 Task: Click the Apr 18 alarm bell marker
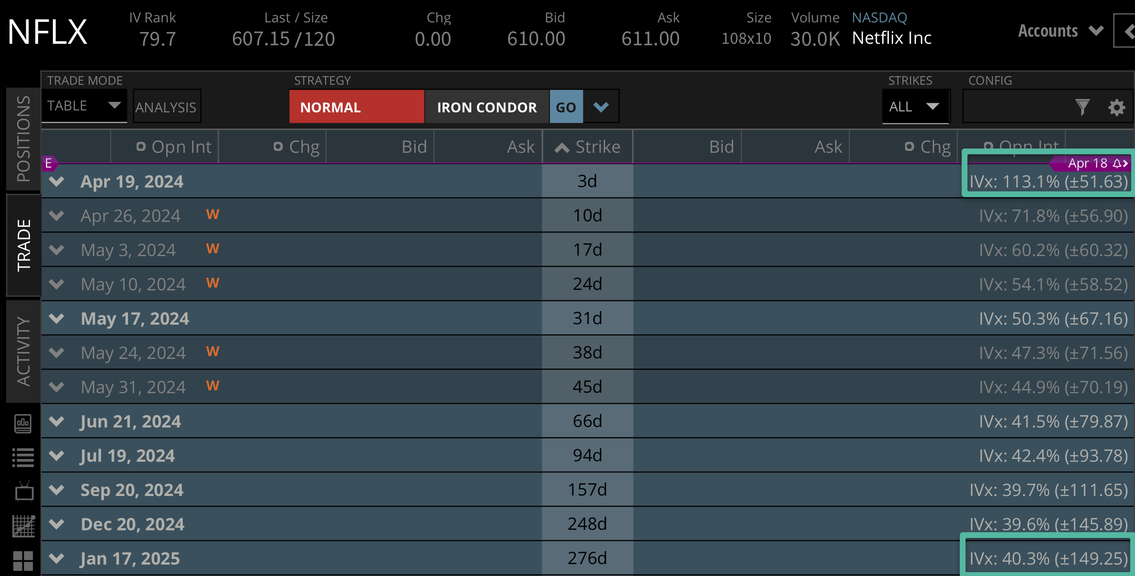[1117, 163]
